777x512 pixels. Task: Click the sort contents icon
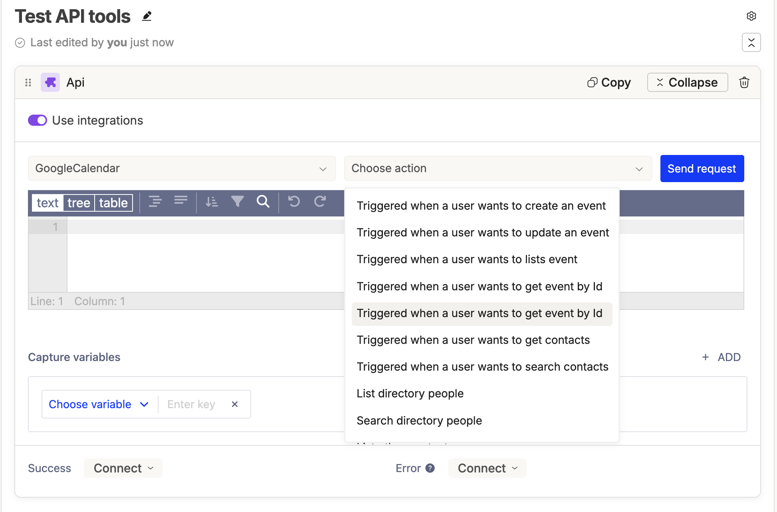pyautogui.click(x=212, y=201)
